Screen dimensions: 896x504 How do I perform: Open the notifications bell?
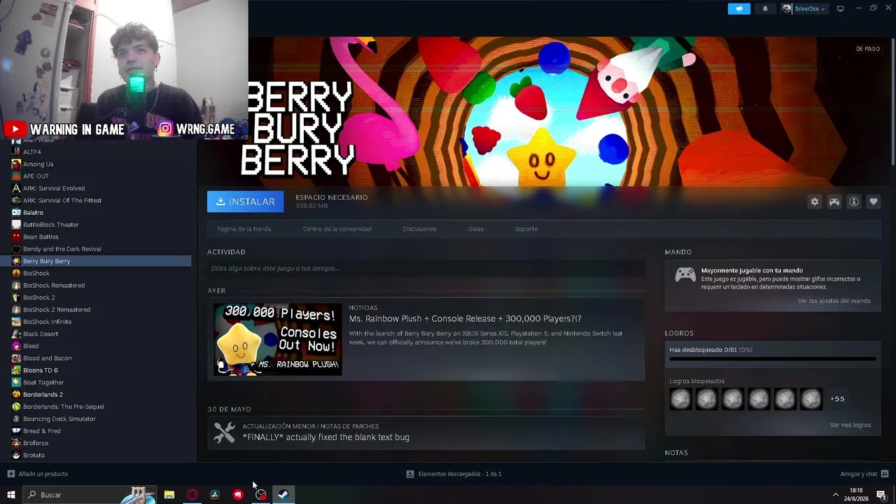click(x=765, y=8)
